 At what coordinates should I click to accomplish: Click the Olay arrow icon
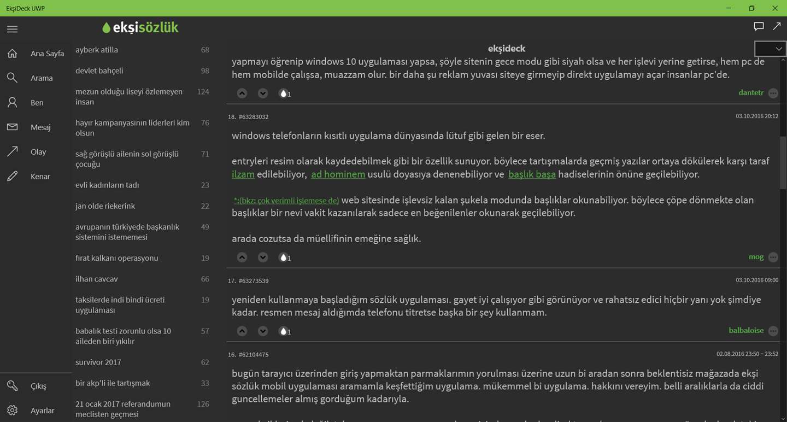(12, 151)
